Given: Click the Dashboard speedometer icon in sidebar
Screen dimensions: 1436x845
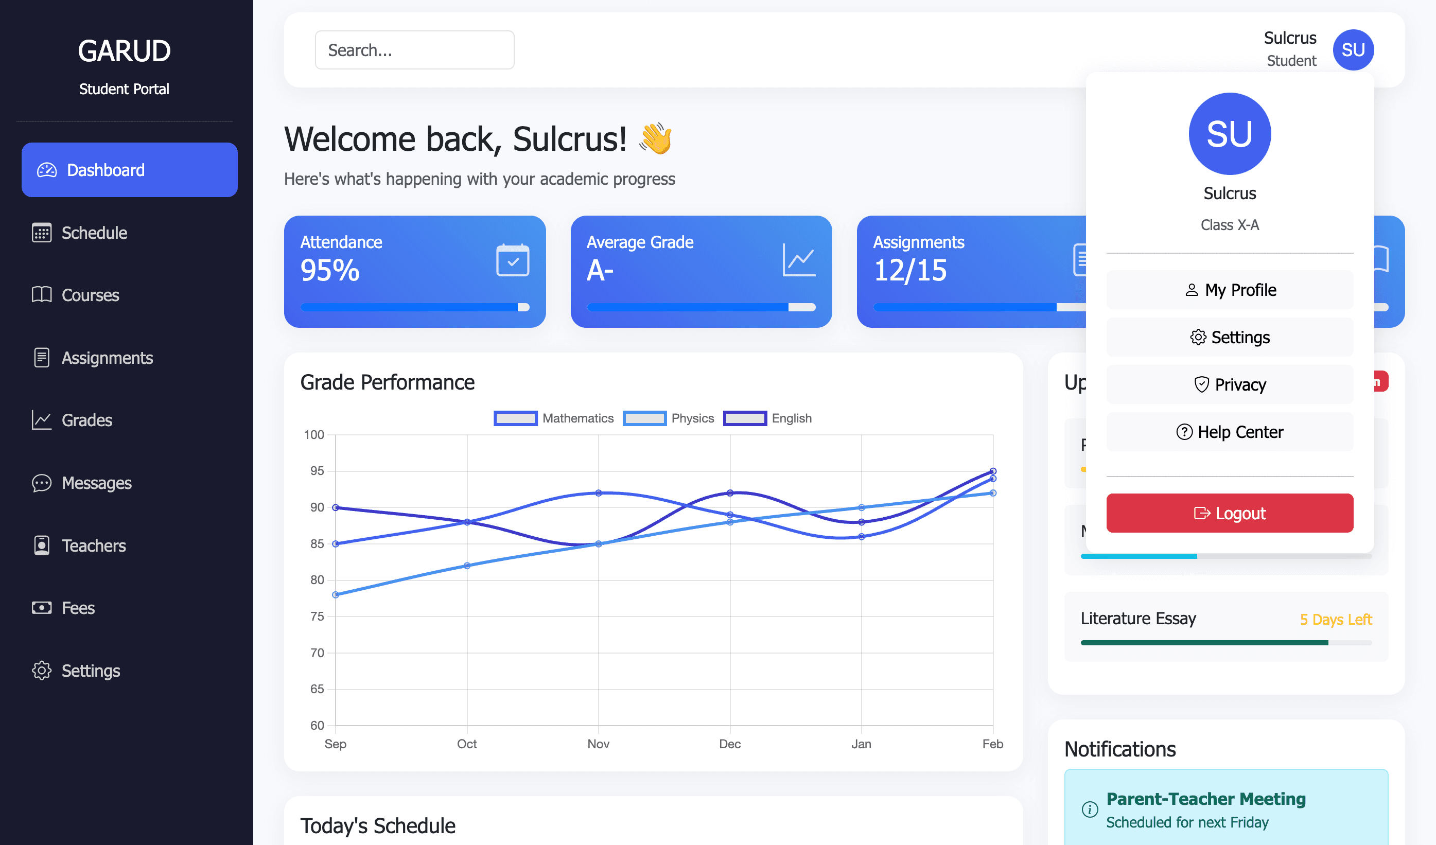Looking at the screenshot, I should click(47, 170).
